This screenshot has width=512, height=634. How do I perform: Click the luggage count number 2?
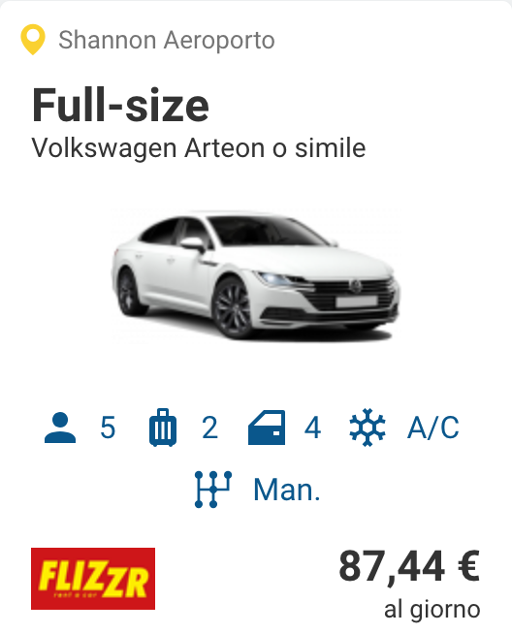tap(209, 428)
